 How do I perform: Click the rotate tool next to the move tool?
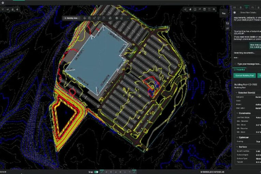pos(89,18)
